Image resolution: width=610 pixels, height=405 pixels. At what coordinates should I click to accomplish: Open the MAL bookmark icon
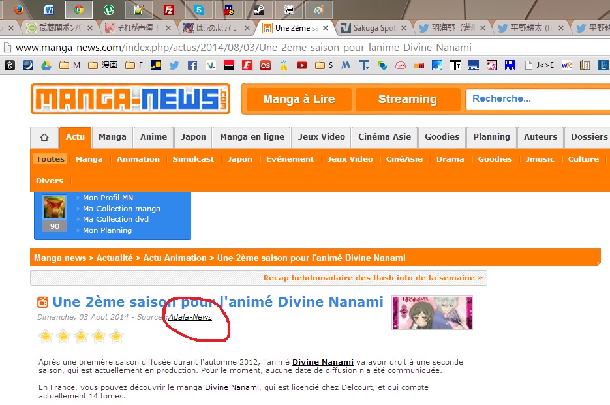(474, 65)
